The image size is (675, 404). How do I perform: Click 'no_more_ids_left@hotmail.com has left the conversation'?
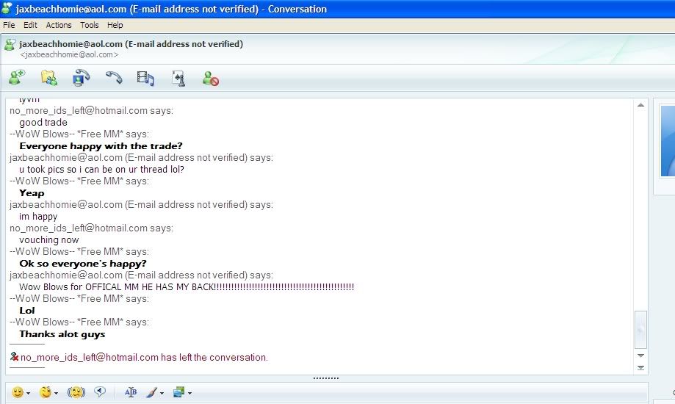point(144,358)
